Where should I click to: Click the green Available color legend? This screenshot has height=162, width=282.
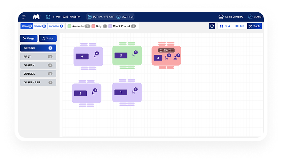pyautogui.click(x=69, y=26)
